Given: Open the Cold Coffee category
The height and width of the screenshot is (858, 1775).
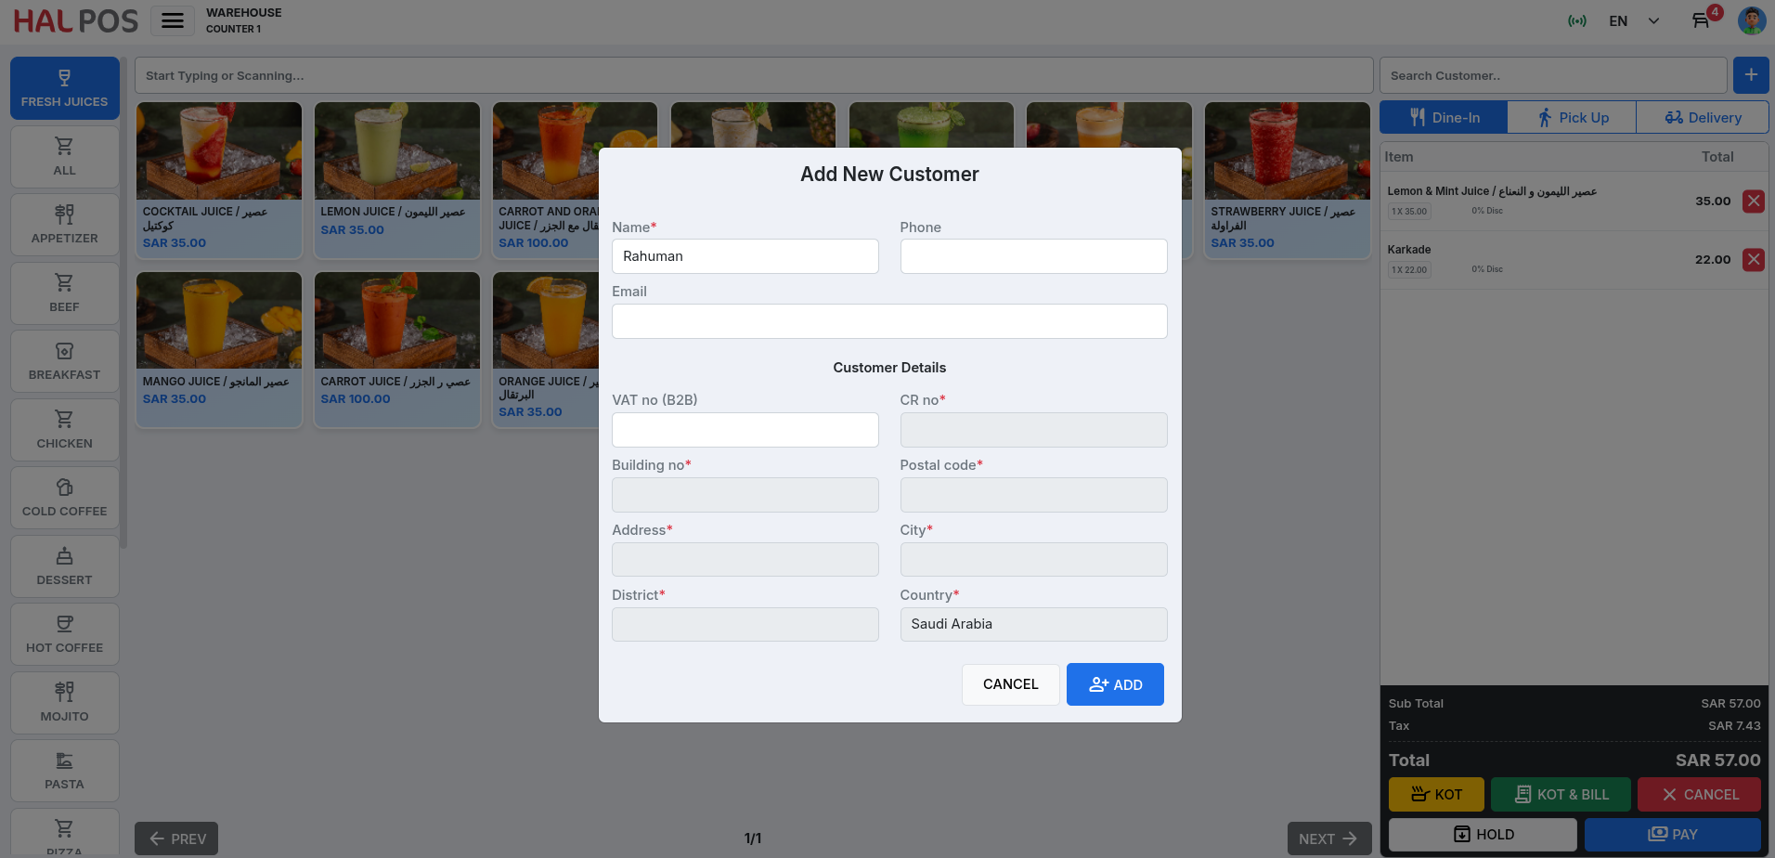Looking at the screenshot, I should tap(65, 498).
